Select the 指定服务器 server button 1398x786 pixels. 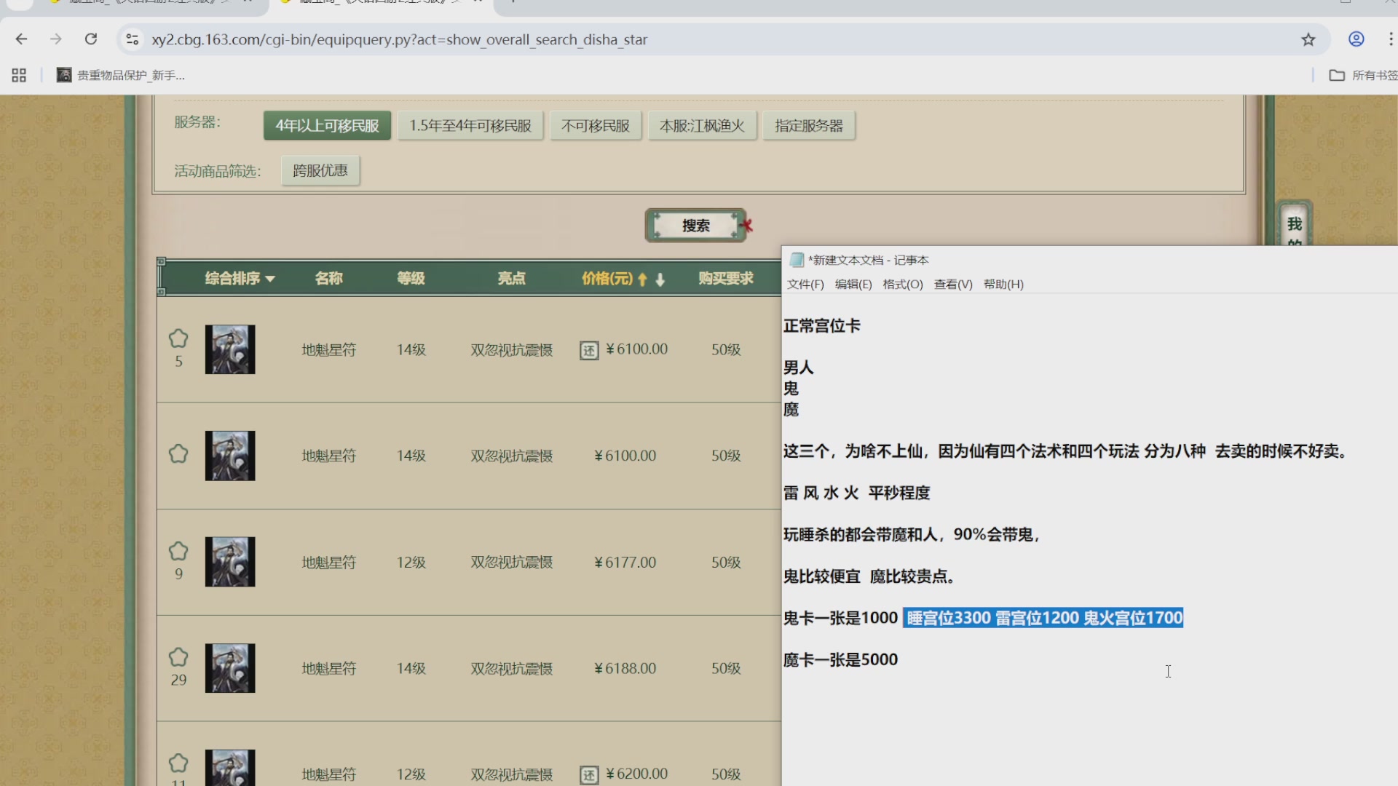(808, 125)
